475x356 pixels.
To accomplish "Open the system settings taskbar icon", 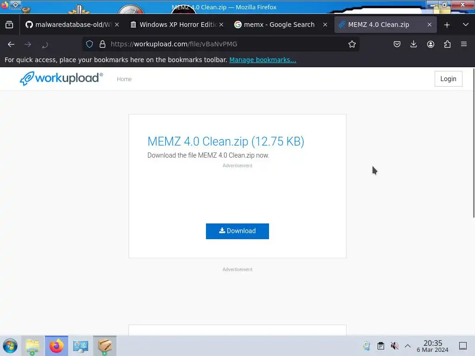I will [81, 346].
